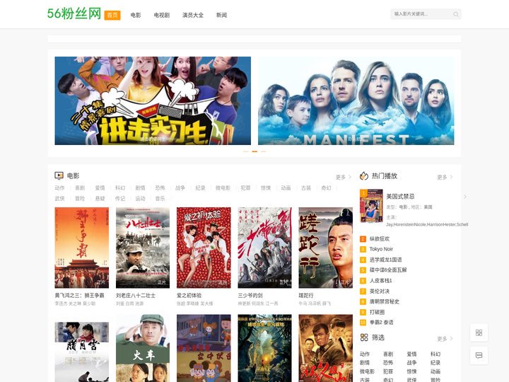Filter movies by 古装 in 电影 section
The height and width of the screenshot is (382, 509).
[x=306, y=187]
